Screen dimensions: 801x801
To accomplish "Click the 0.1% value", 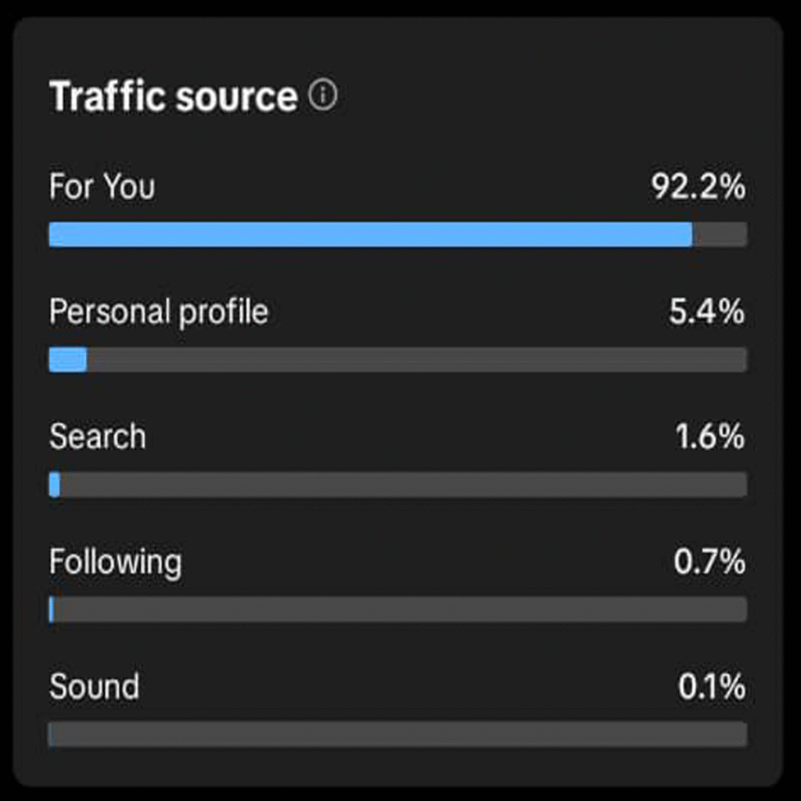I will (x=712, y=686).
